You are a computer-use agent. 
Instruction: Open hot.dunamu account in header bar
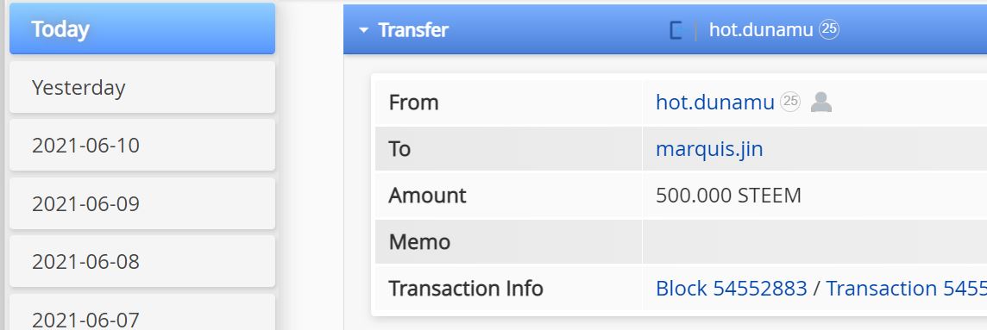pos(761,29)
